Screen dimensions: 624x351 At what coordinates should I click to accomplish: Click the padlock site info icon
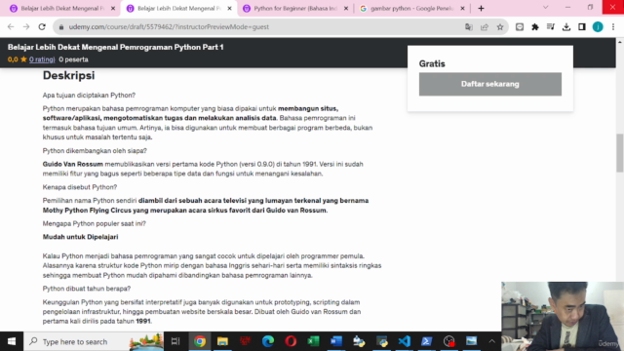pos(60,27)
